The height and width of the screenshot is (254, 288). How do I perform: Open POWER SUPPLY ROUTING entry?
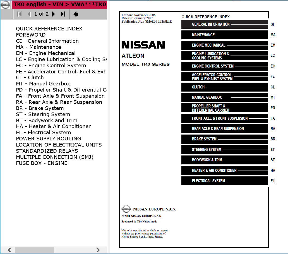(x=49, y=139)
